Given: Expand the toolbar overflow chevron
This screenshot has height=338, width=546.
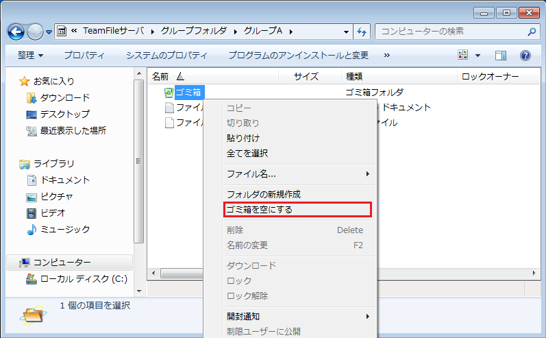Looking at the screenshot, I should pyautogui.click(x=387, y=55).
